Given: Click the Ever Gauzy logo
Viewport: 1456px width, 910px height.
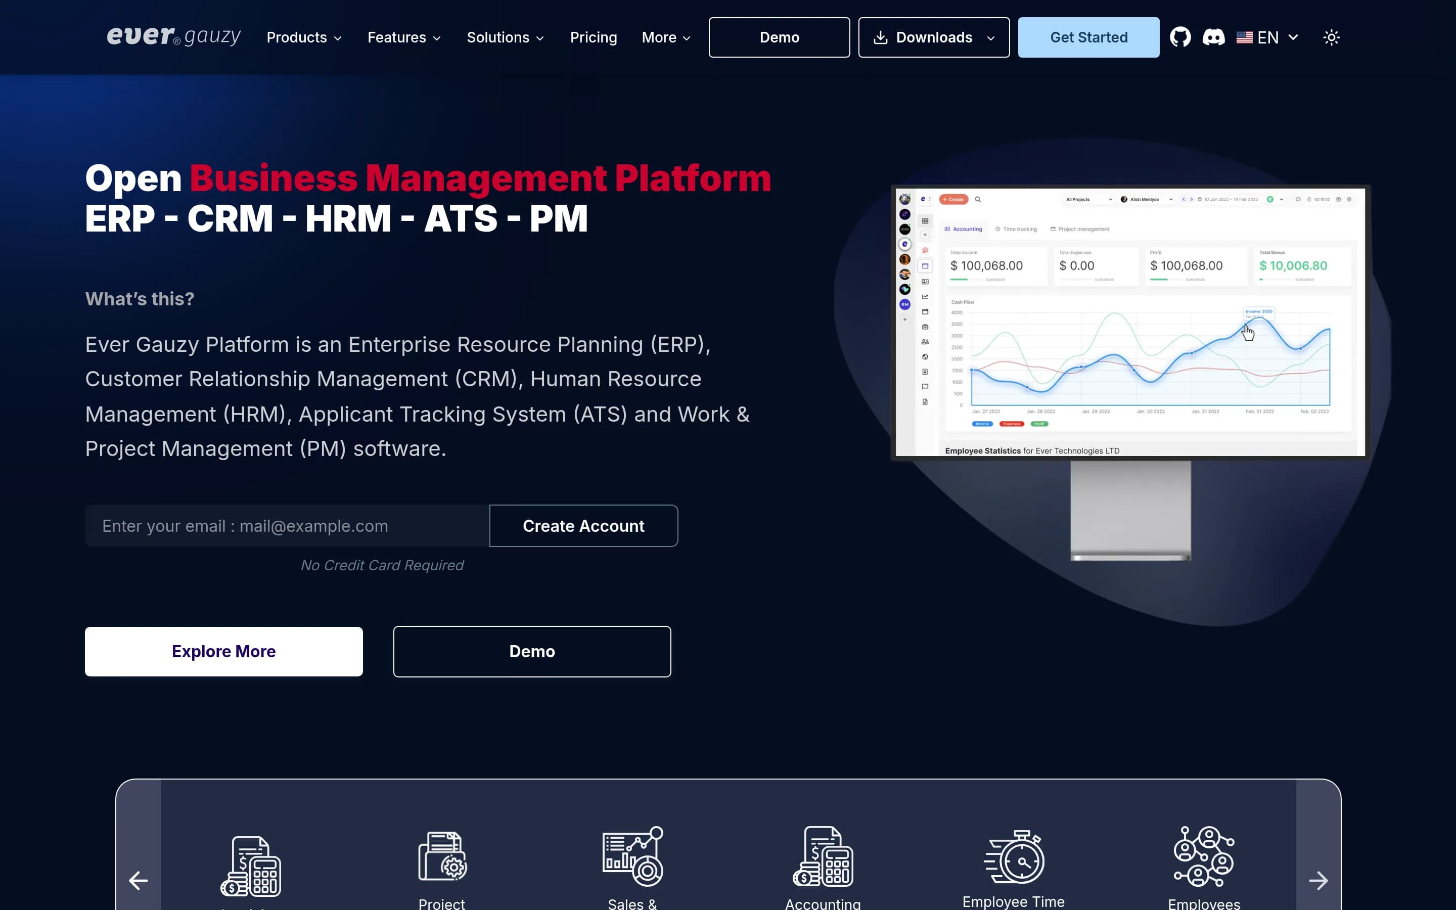Looking at the screenshot, I should [x=174, y=37].
